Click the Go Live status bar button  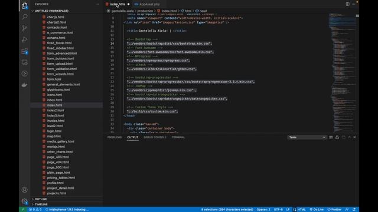pyautogui.click(x=317, y=210)
